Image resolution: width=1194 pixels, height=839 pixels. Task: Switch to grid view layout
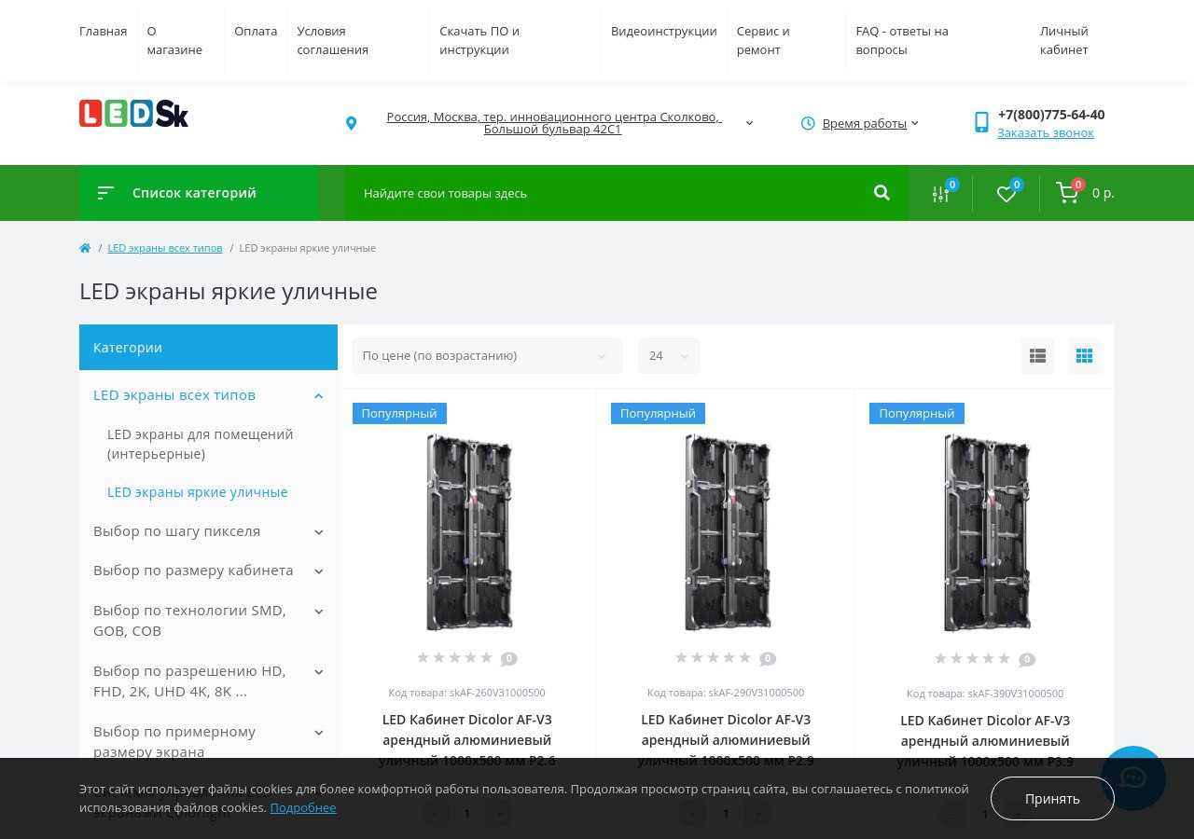point(1084,356)
